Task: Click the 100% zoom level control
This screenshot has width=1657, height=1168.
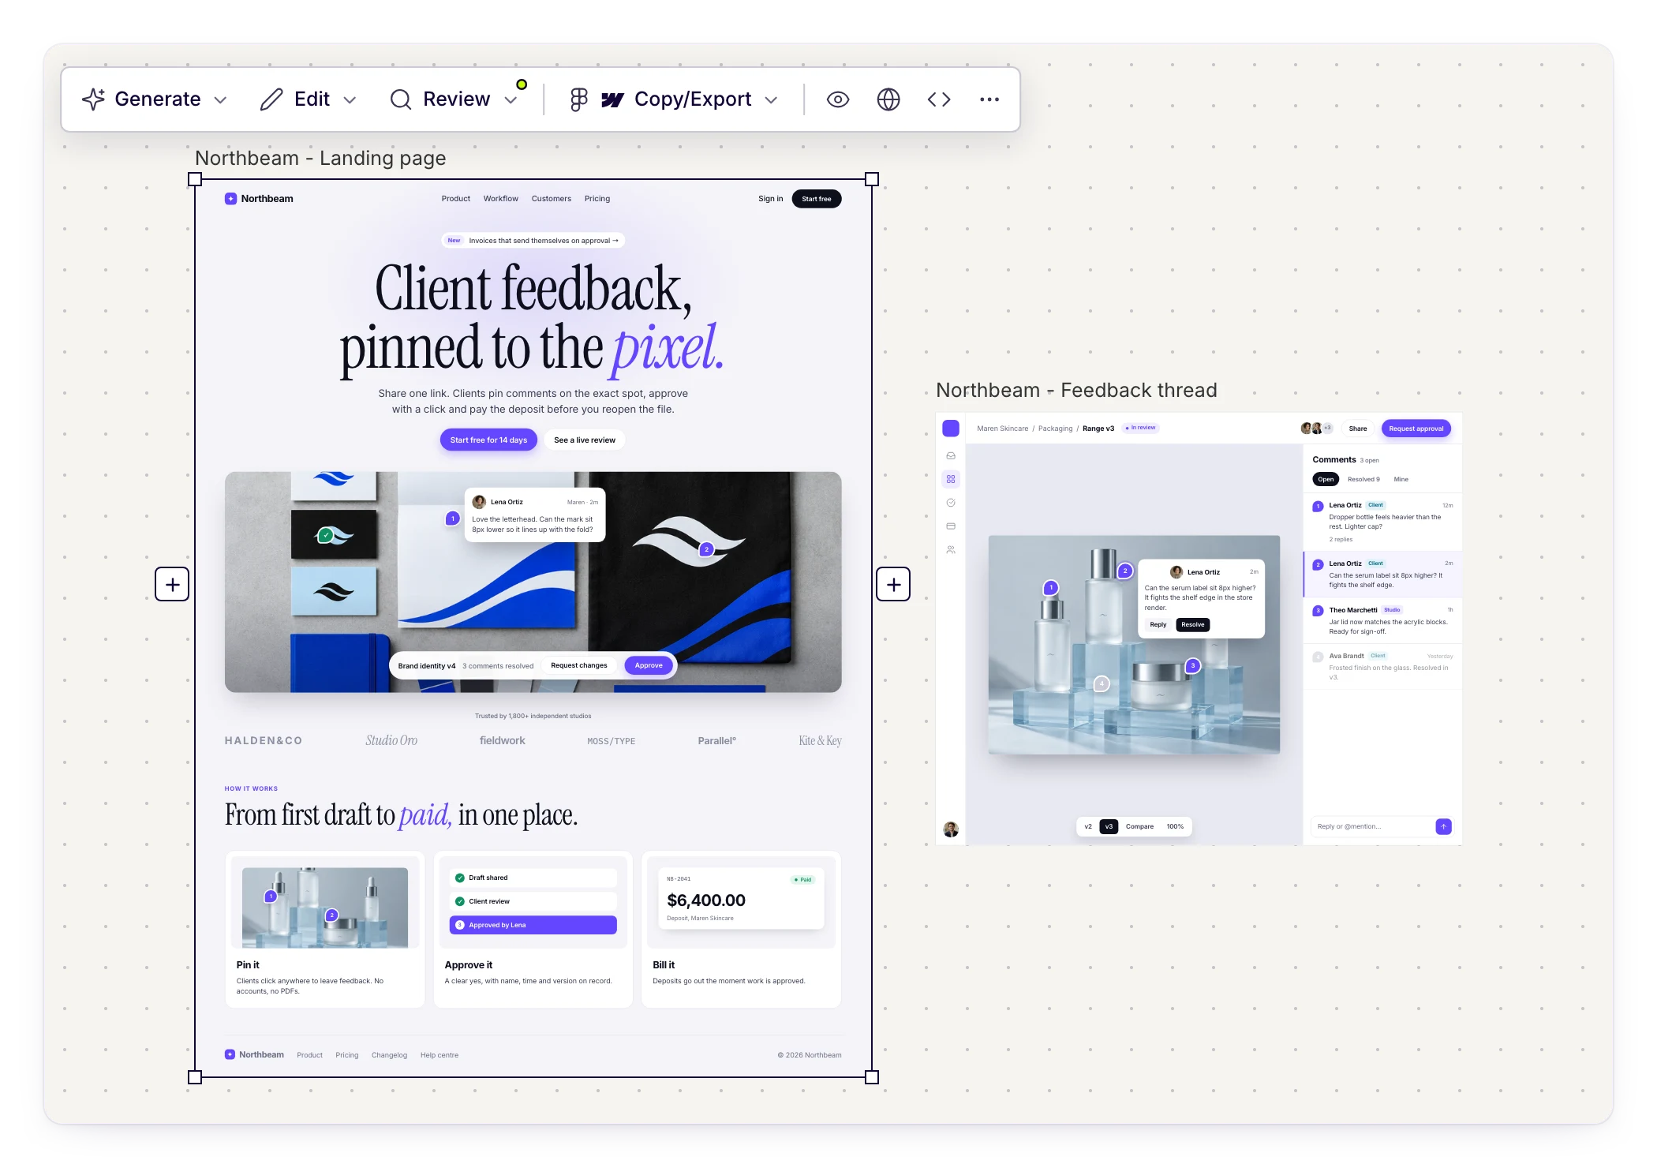Action: [1175, 826]
